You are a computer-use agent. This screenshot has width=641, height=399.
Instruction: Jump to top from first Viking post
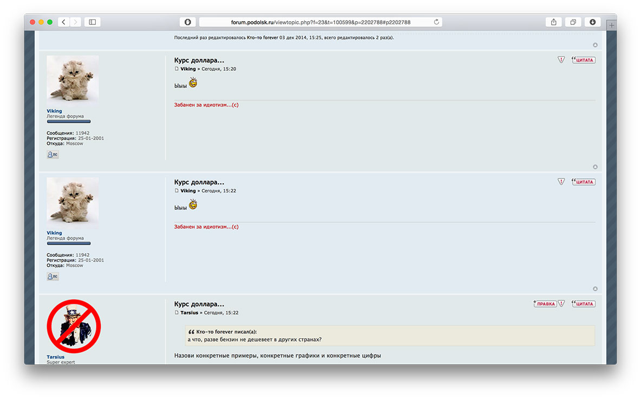tap(595, 167)
